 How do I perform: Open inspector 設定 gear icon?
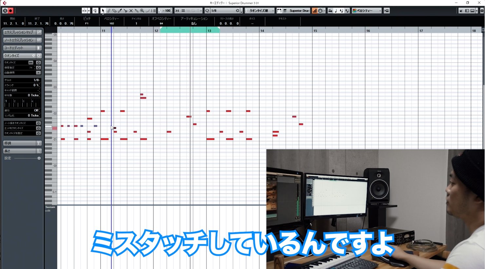point(39,158)
